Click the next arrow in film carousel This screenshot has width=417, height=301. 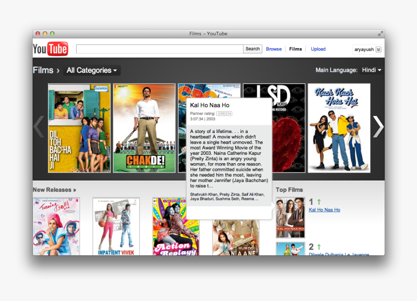378,127
